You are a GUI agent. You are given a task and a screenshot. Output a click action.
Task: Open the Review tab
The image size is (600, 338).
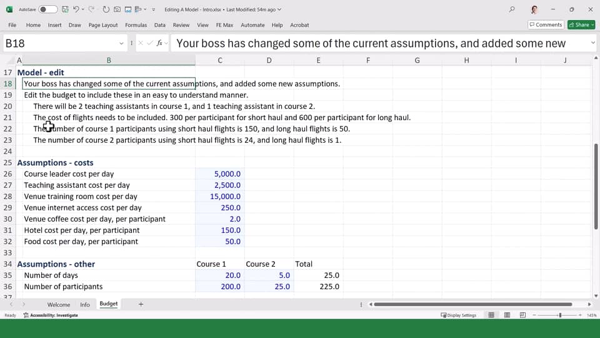coord(181,25)
